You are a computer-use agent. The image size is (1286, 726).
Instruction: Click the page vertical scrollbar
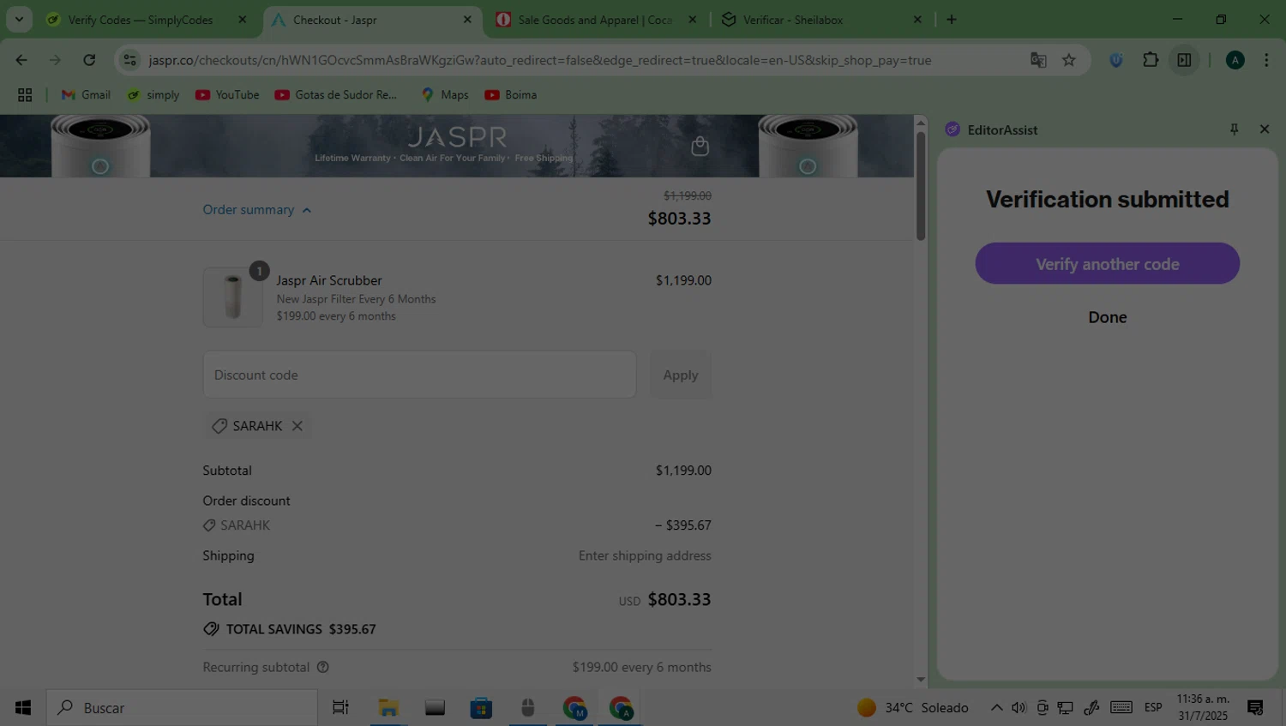coord(921,186)
